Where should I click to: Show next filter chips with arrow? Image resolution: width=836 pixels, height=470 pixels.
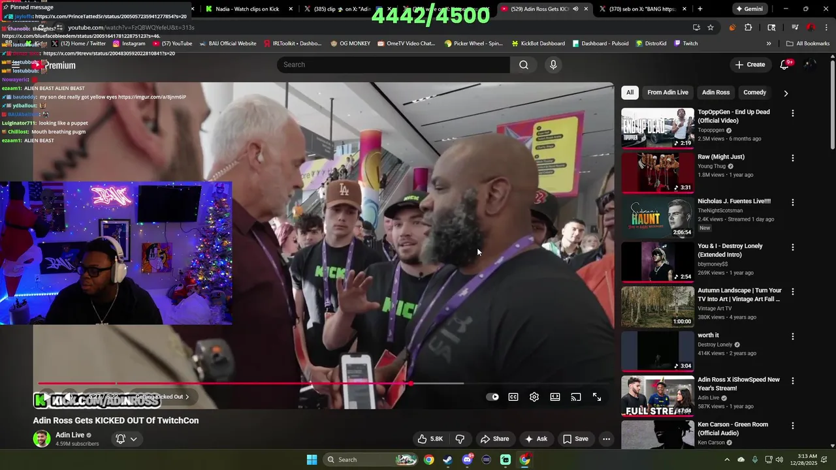pos(786,93)
